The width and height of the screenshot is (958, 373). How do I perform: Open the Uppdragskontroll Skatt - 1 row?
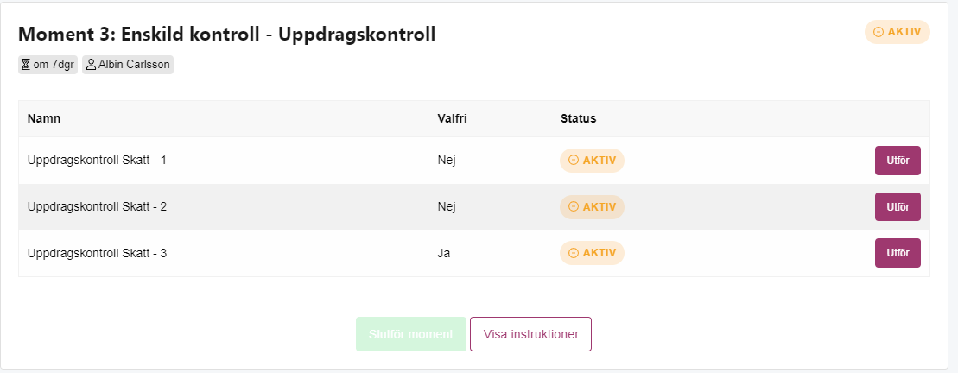[474, 161]
